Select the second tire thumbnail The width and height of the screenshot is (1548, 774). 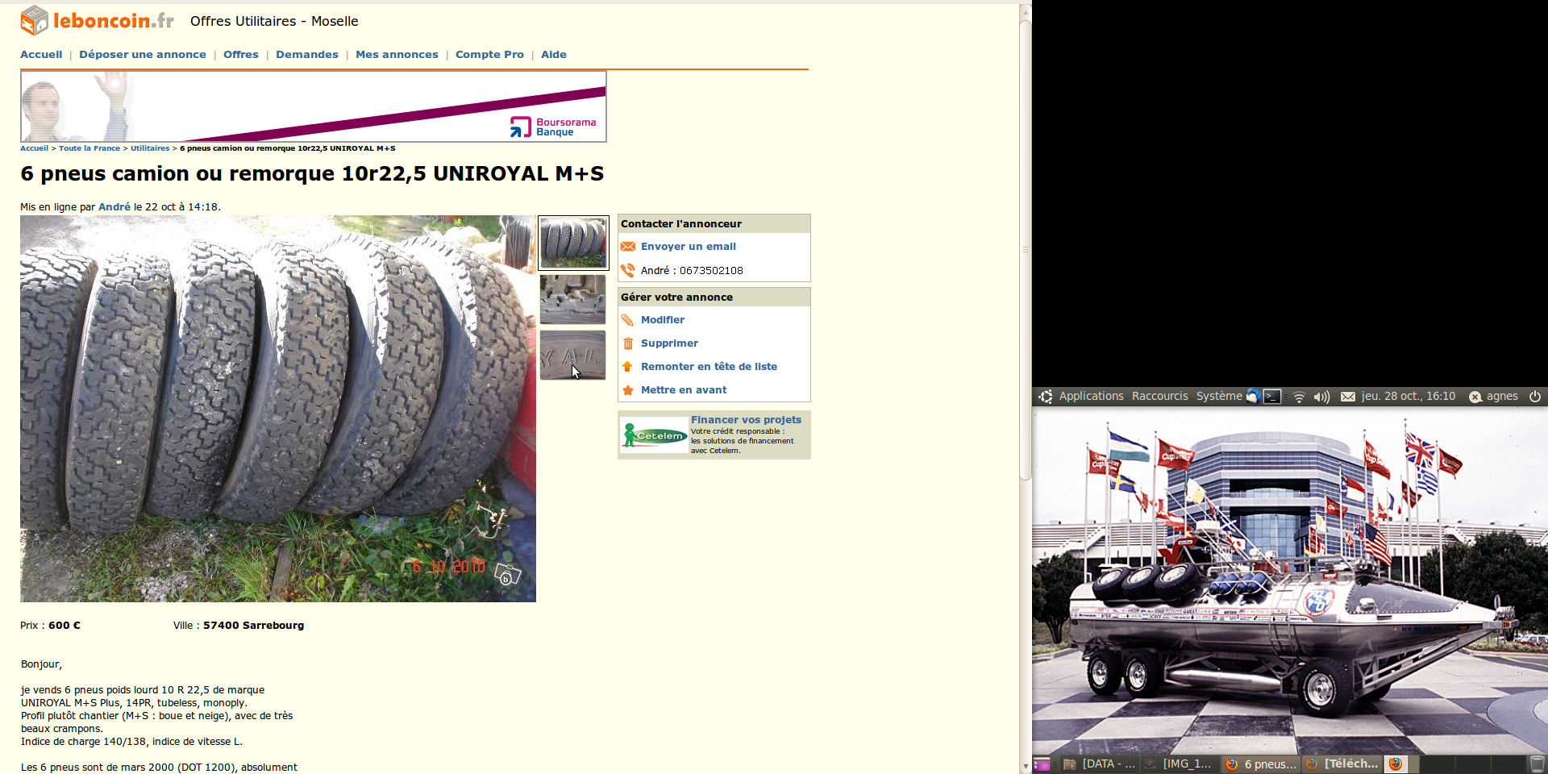[572, 299]
